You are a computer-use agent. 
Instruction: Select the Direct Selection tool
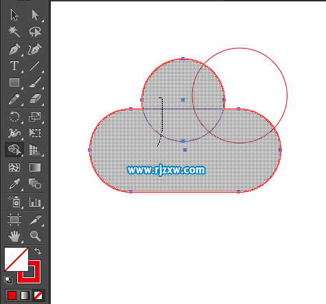click(35, 15)
